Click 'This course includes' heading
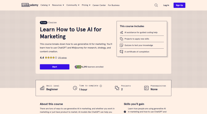 coord(132,26)
